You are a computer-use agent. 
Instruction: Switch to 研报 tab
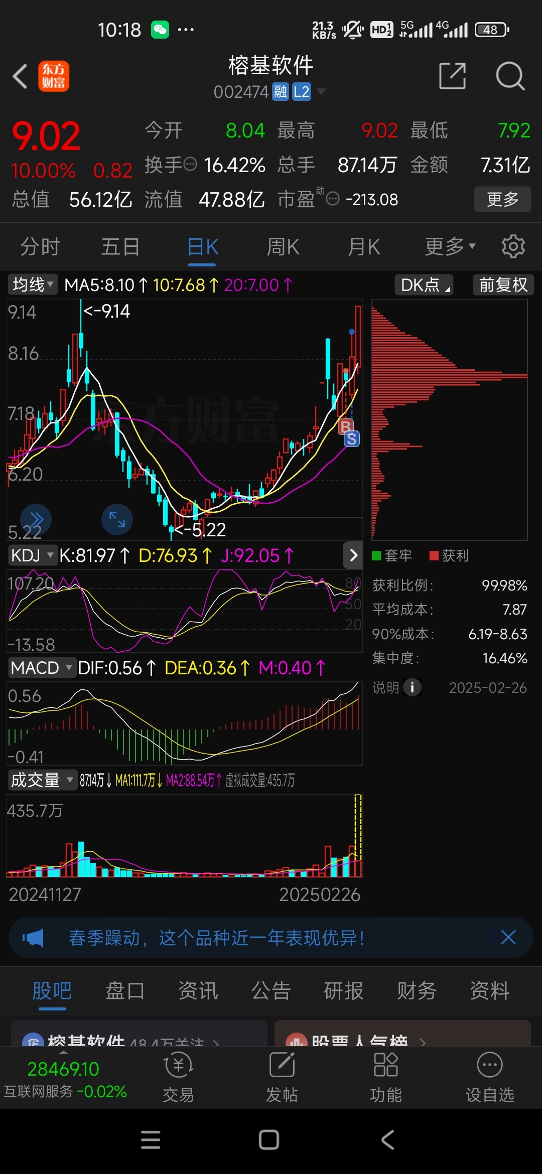tap(344, 990)
